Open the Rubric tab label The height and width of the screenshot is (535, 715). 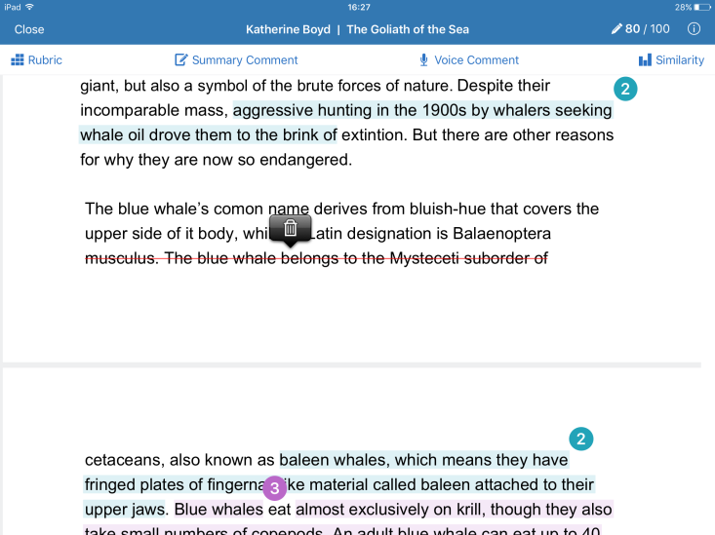[45, 60]
